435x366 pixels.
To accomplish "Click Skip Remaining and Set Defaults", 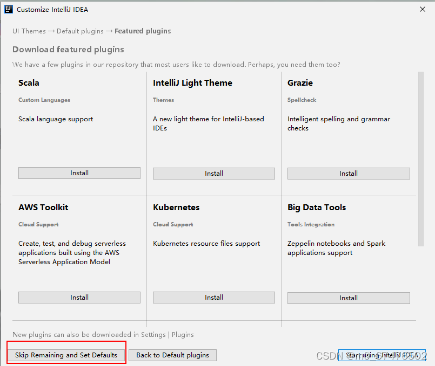I will click(x=66, y=355).
